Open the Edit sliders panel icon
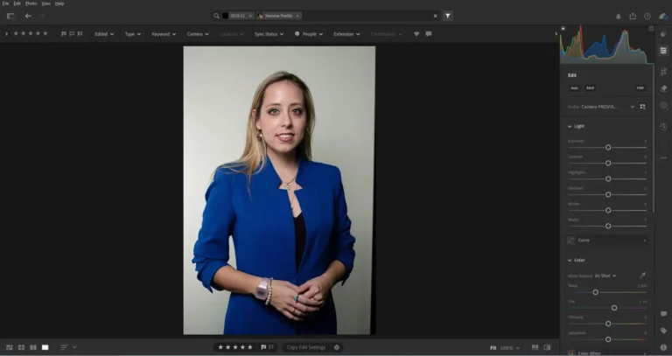Image resolution: width=672 pixels, height=356 pixels. coord(663,51)
